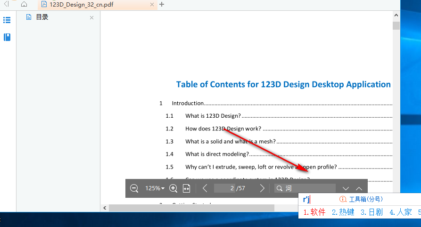421x227 pixels.
Task: Open the 125% zoom level dropdown
Action: 155,188
